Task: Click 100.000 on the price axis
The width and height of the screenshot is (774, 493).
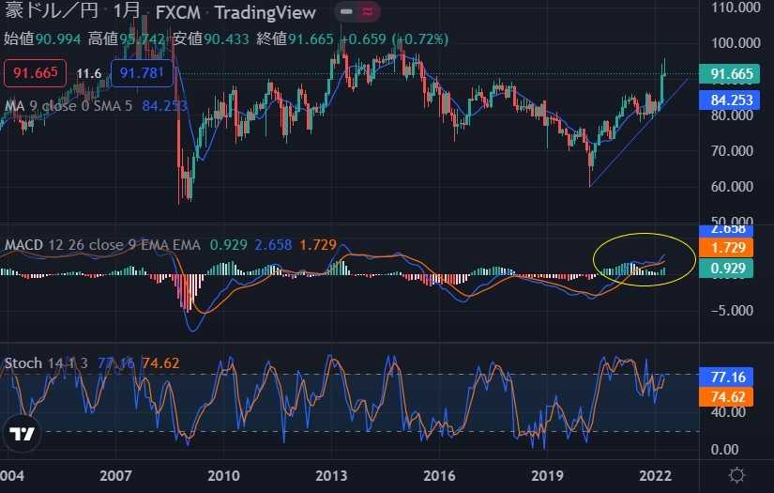Action: [x=736, y=43]
